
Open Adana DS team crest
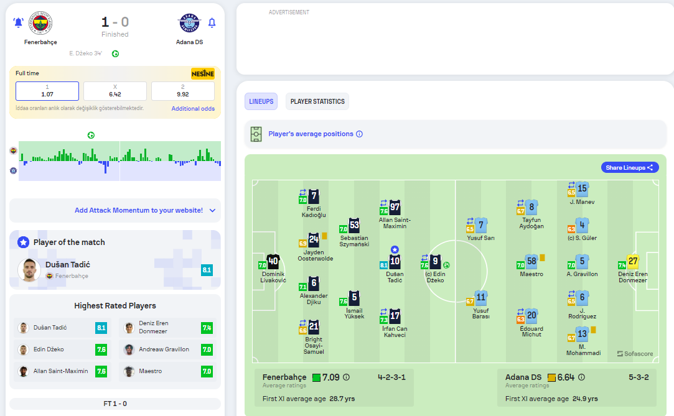coord(190,23)
